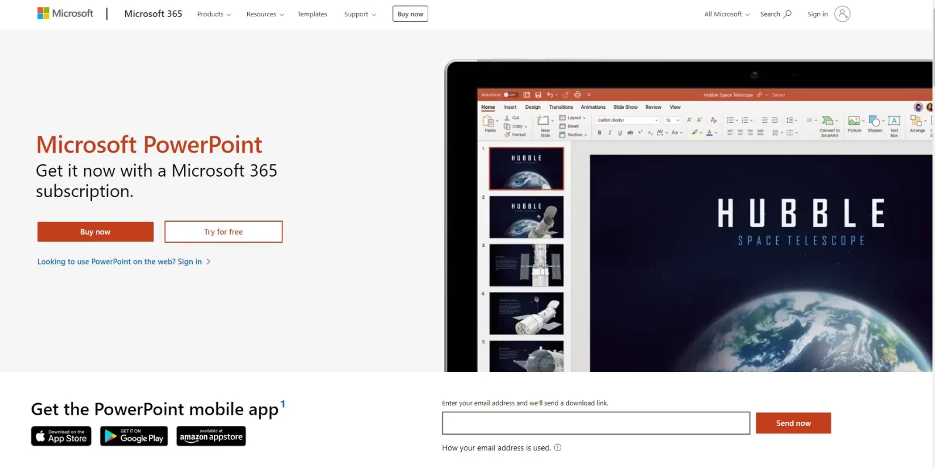The width and height of the screenshot is (935, 468).
Task: Open the font size 12 dropdown
Action: [673, 120]
